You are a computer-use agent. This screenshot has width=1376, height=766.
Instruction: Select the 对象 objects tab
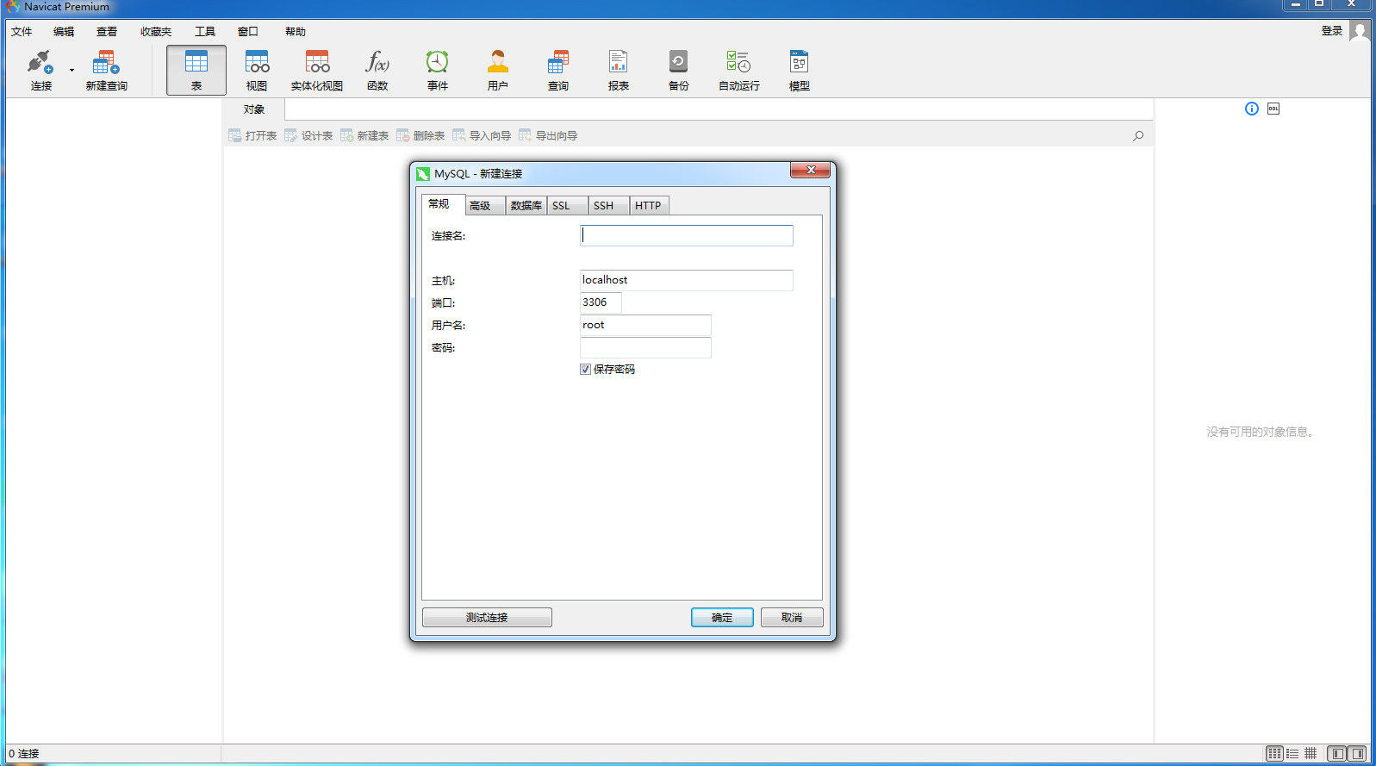[x=253, y=109]
